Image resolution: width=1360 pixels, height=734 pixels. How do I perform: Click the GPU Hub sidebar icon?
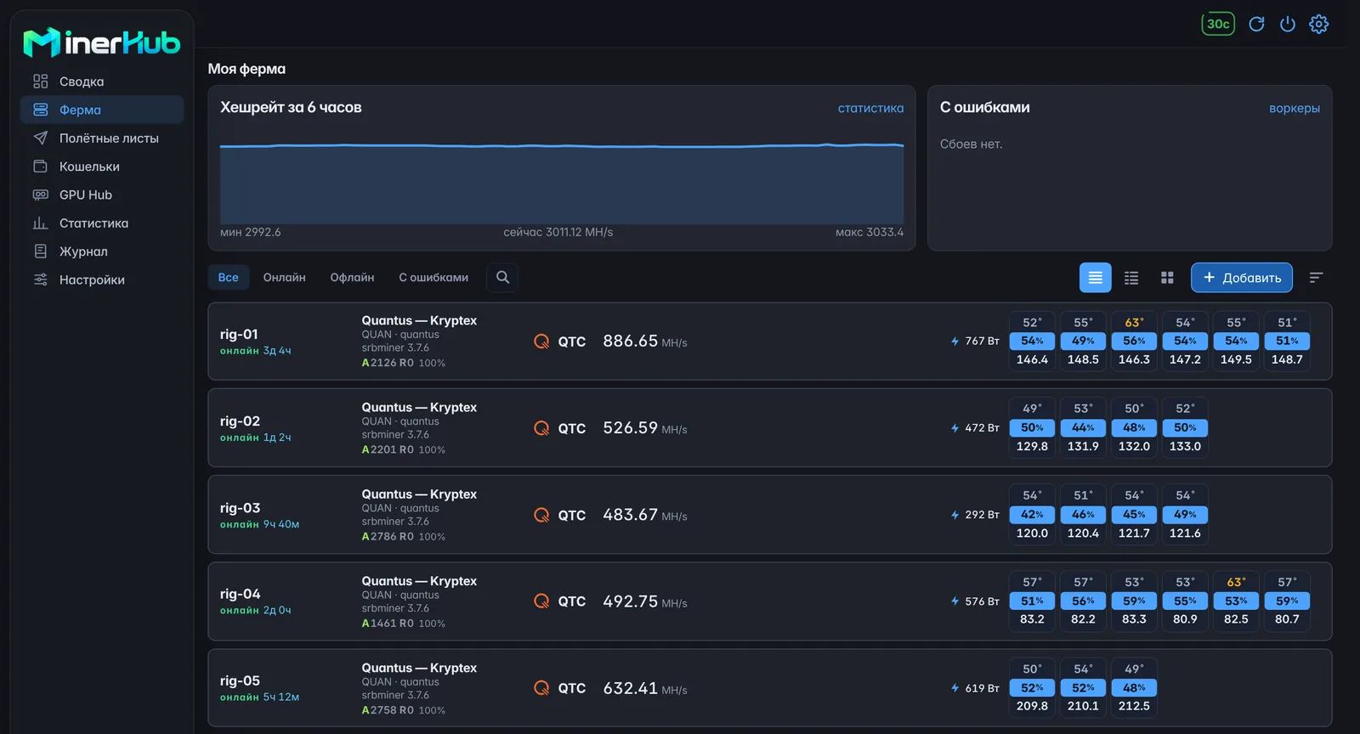tap(40, 195)
